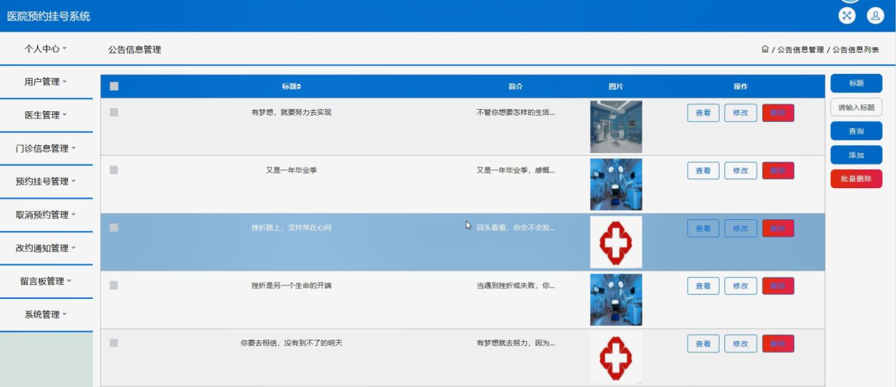The width and height of the screenshot is (896, 387).
Task: Click the red 批量删除 button
Action: tap(856, 179)
